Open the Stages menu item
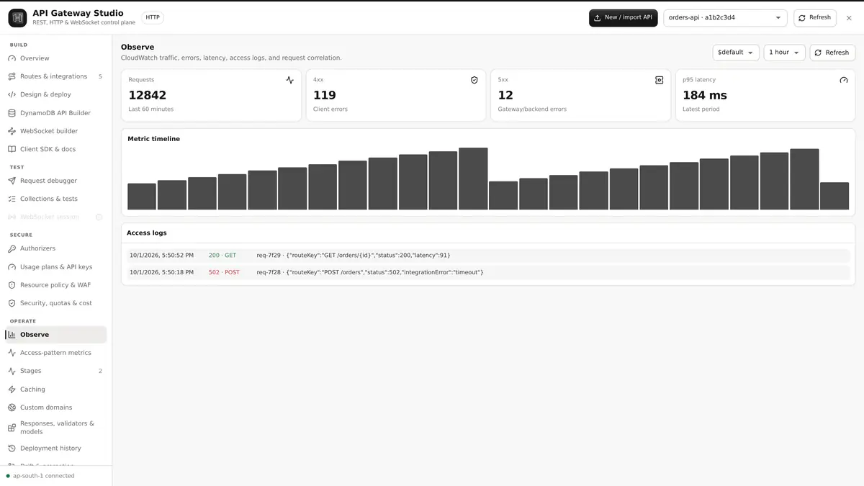The width and height of the screenshot is (864, 486). point(56,371)
